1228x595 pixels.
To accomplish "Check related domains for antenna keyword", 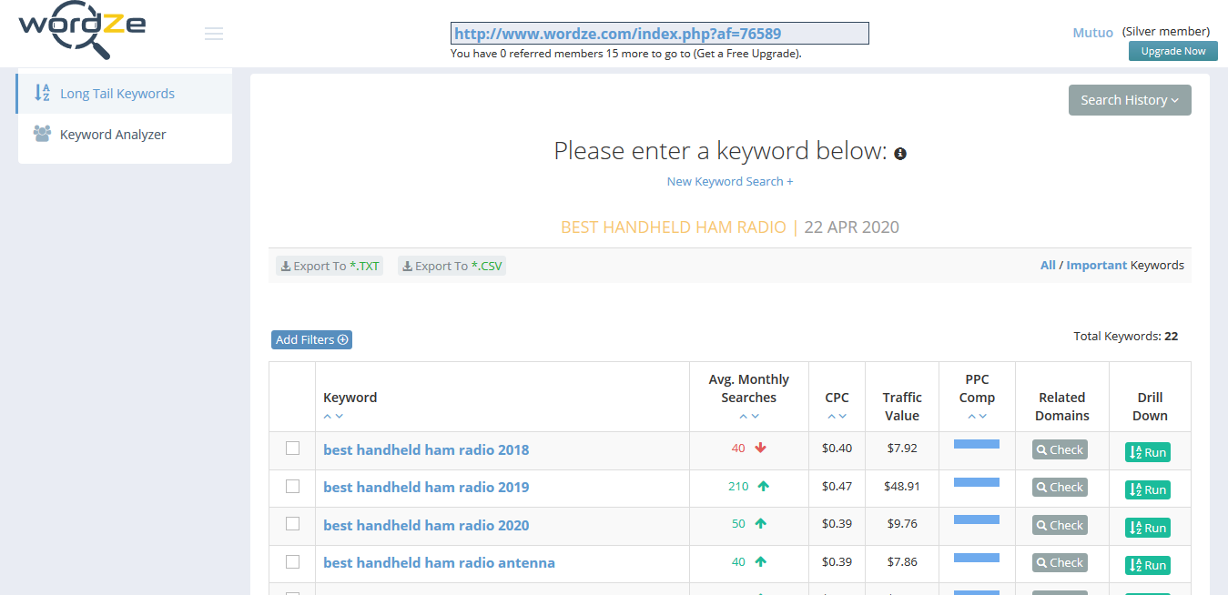I will coord(1060,563).
